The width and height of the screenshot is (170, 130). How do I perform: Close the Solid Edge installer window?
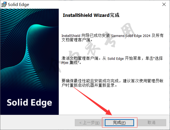(164, 4)
